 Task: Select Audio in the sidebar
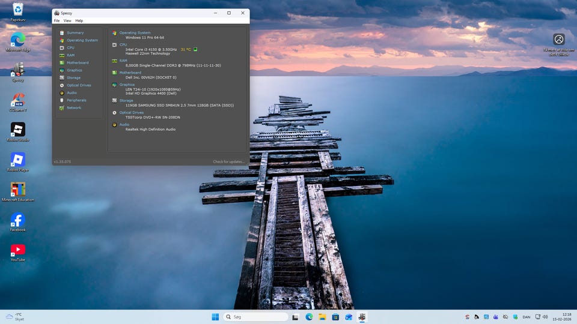click(72, 93)
